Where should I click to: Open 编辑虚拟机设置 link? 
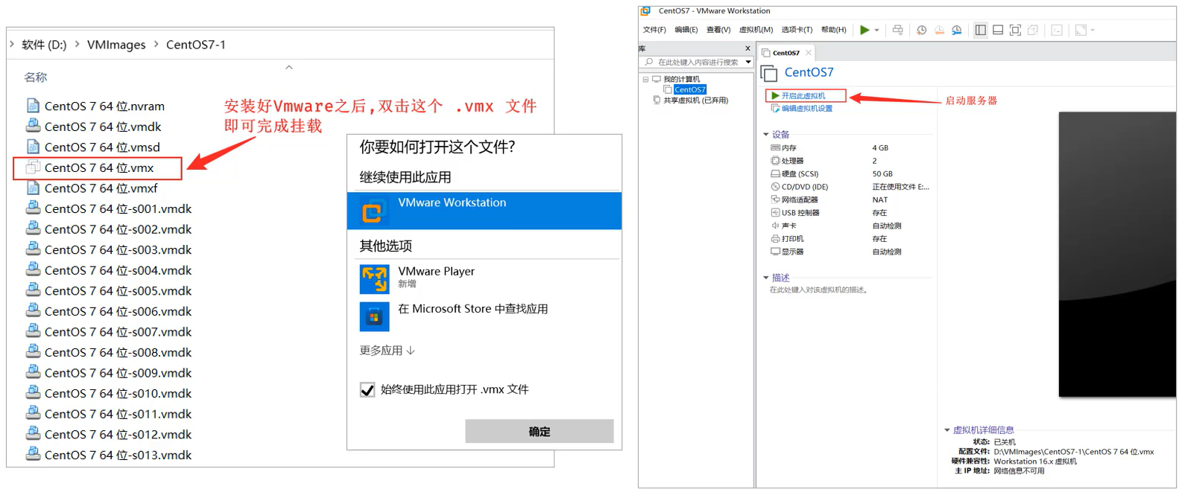pos(806,109)
